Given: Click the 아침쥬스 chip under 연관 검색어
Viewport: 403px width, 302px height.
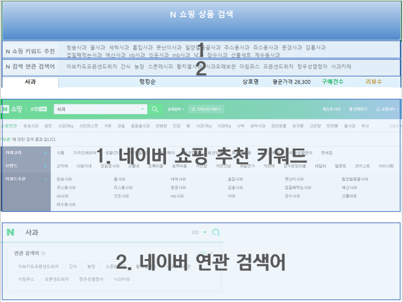Looking at the screenshot, I should (26, 279).
